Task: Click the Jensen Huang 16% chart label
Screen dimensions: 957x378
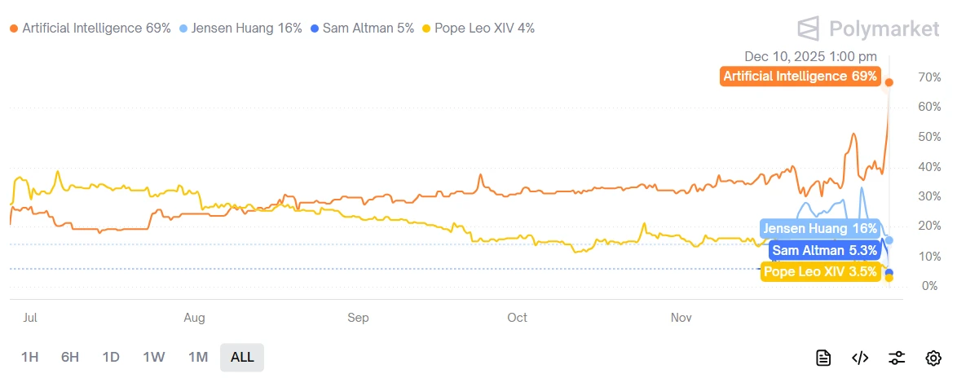Action: [x=820, y=229]
